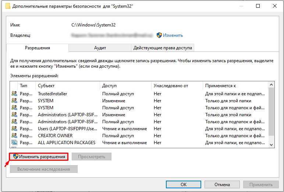The height and width of the screenshot is (192, 284).
Task: Select the Users (LAPTOP-8SIFDPPI) entry
Action: pos(139,129)
